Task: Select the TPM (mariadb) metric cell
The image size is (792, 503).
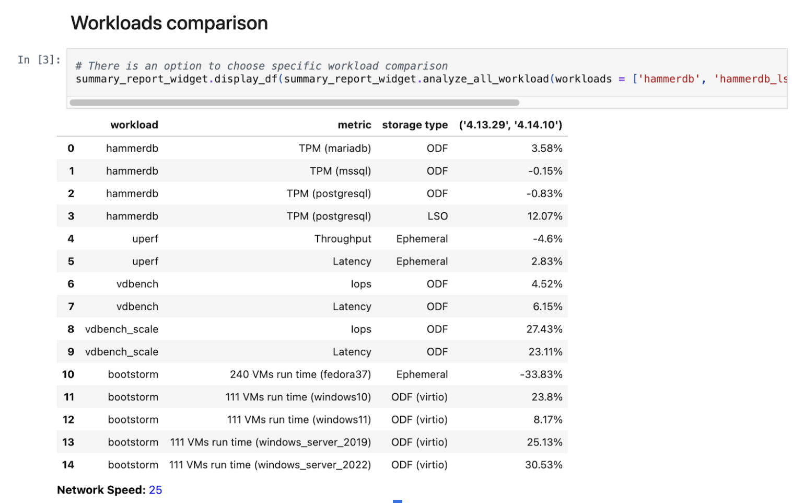Action: tap(335, 148)
